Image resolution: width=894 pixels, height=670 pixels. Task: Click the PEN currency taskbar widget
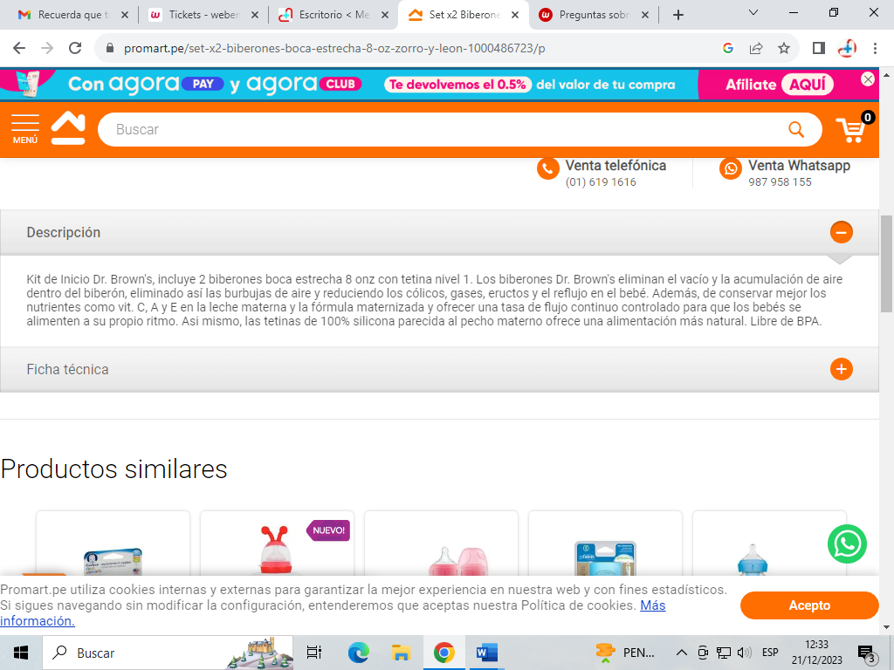point(625,653)
